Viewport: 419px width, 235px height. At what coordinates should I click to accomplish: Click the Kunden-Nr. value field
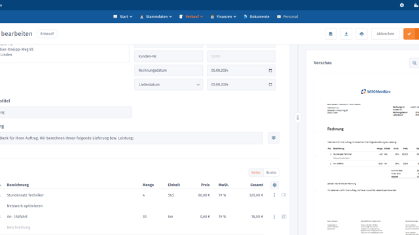(241, 56)
